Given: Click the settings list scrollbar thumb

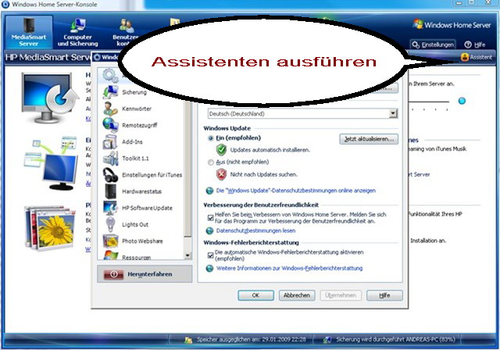Looking at the screenshot, I should point(187,169).
